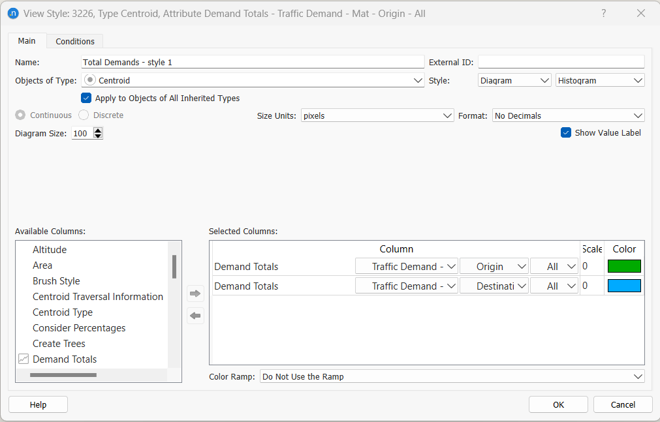Click the right arrow to add column
The image size is (660, 422).
[196, 294]
